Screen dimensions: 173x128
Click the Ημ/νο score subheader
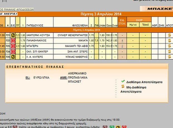pos(133,25)
